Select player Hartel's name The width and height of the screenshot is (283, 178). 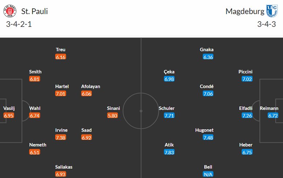(x=62, y=86)
